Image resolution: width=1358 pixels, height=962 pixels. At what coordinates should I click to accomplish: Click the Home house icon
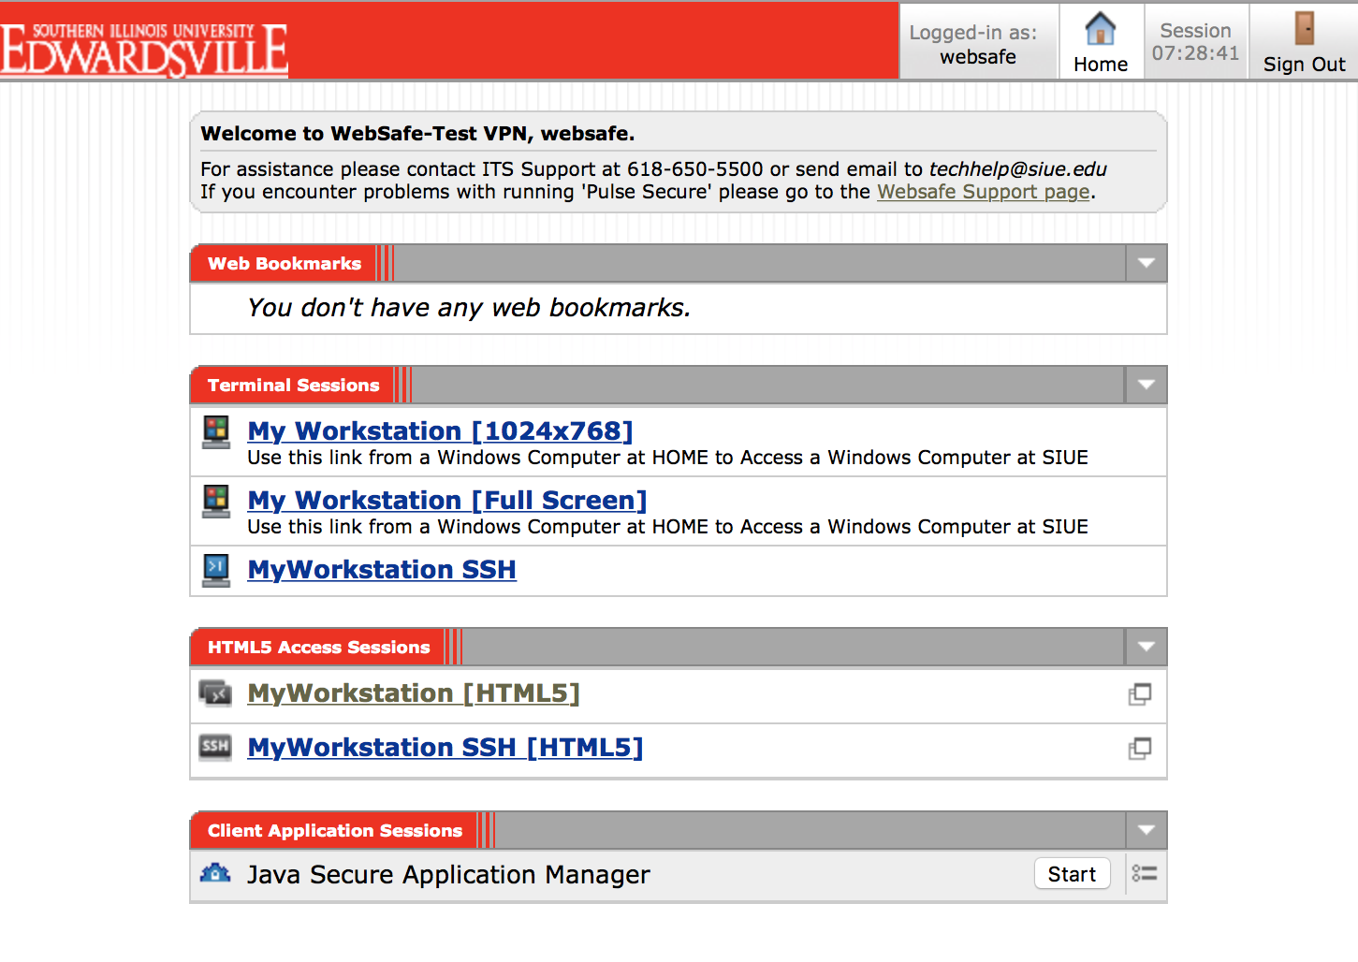click(1100, 29)
